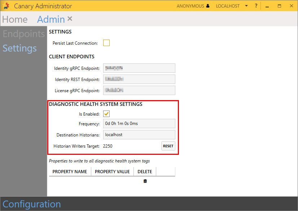The height and width of the screenshot is (211, 298).
Task: Uncheck the Is Enabled checkbox
Action: [106, 114]
